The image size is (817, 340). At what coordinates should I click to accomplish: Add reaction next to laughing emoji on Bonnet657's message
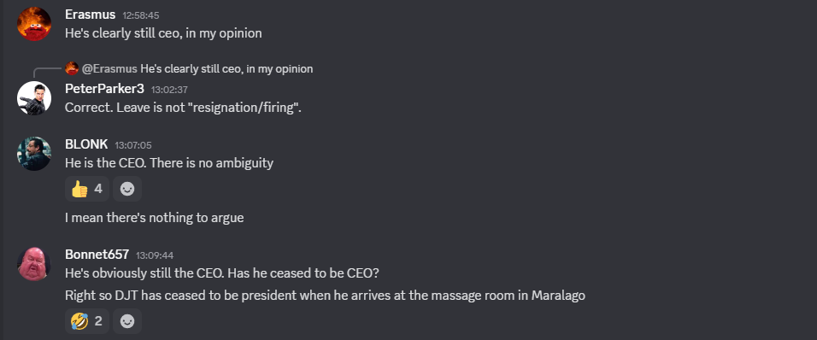click(127, 321)
